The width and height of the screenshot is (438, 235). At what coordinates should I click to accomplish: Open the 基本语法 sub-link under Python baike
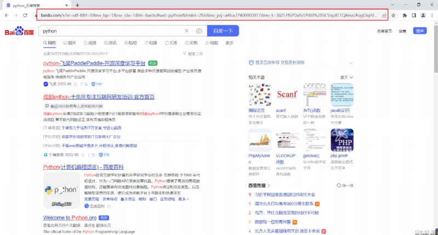click(128, 199)
